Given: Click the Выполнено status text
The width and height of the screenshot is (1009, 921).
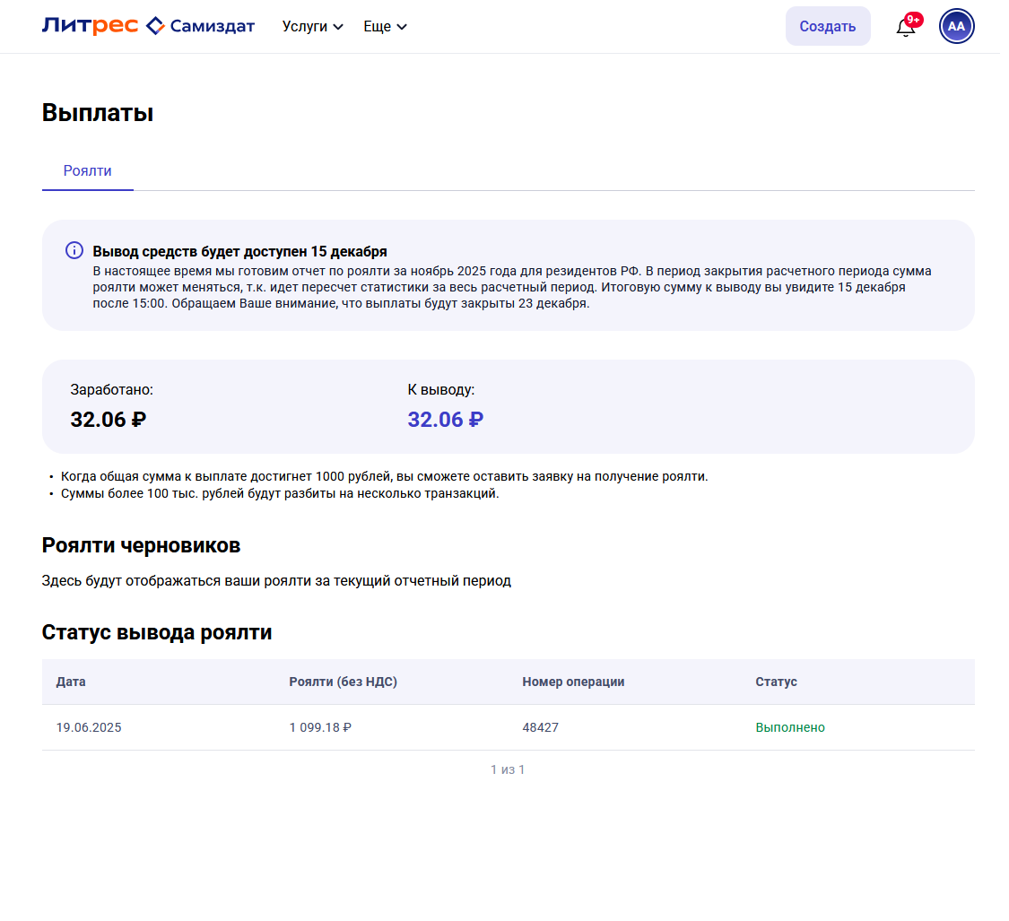Looking at the screenshot, I should pyautogui.click(x=790, y=727).
